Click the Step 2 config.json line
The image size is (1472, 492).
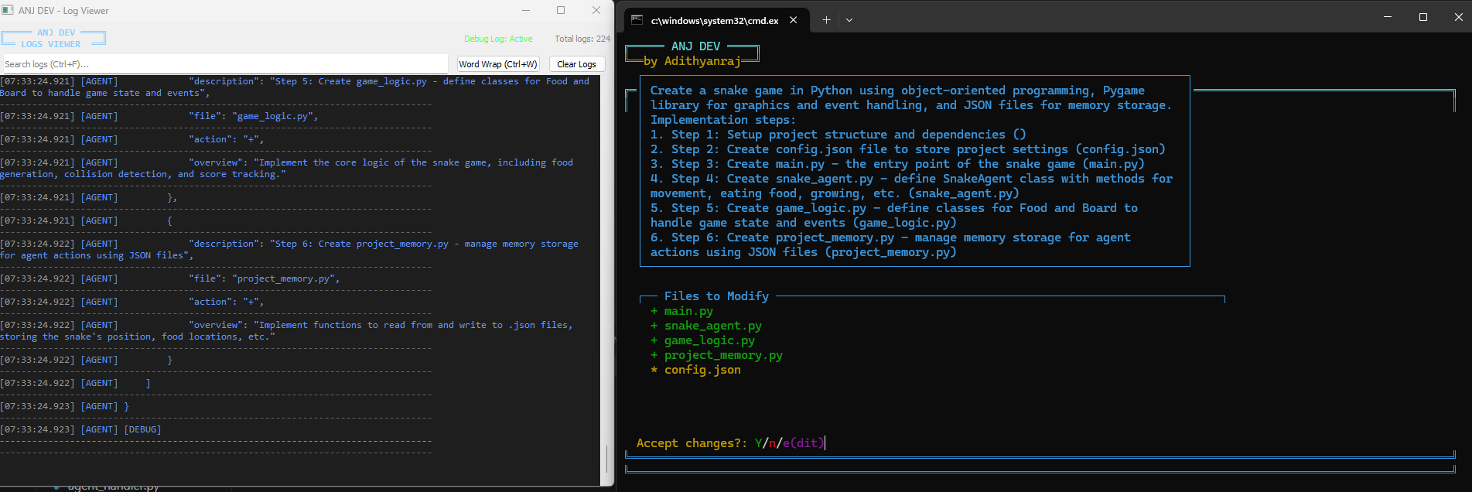908,149
